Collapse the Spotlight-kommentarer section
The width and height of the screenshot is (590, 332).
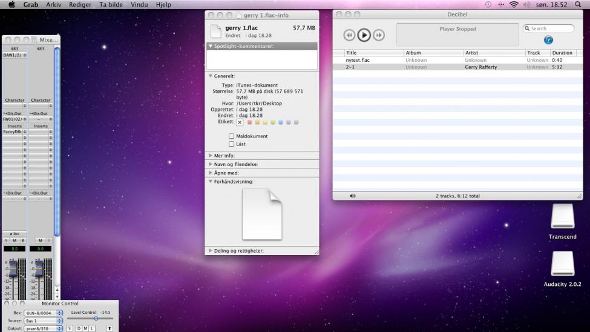click(x=211, y=46)
